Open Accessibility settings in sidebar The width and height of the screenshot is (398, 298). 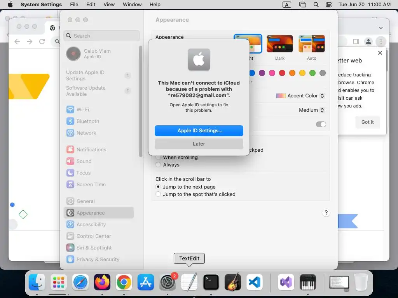pyautogui.click(x=99, y=225)
